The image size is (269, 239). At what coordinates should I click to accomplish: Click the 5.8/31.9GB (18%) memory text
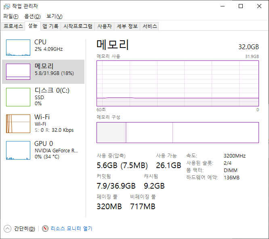(54, 73)
